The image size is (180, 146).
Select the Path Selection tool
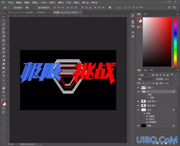(3, 80)
